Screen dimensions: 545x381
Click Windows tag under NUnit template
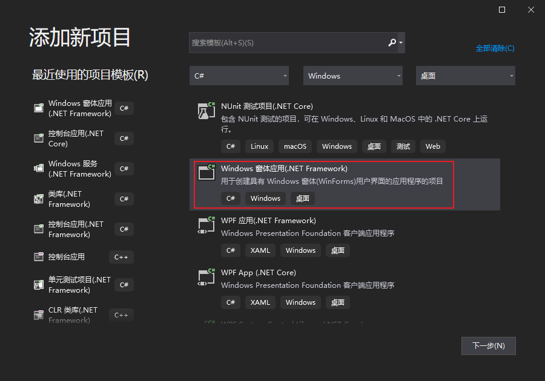pos(337,146)
